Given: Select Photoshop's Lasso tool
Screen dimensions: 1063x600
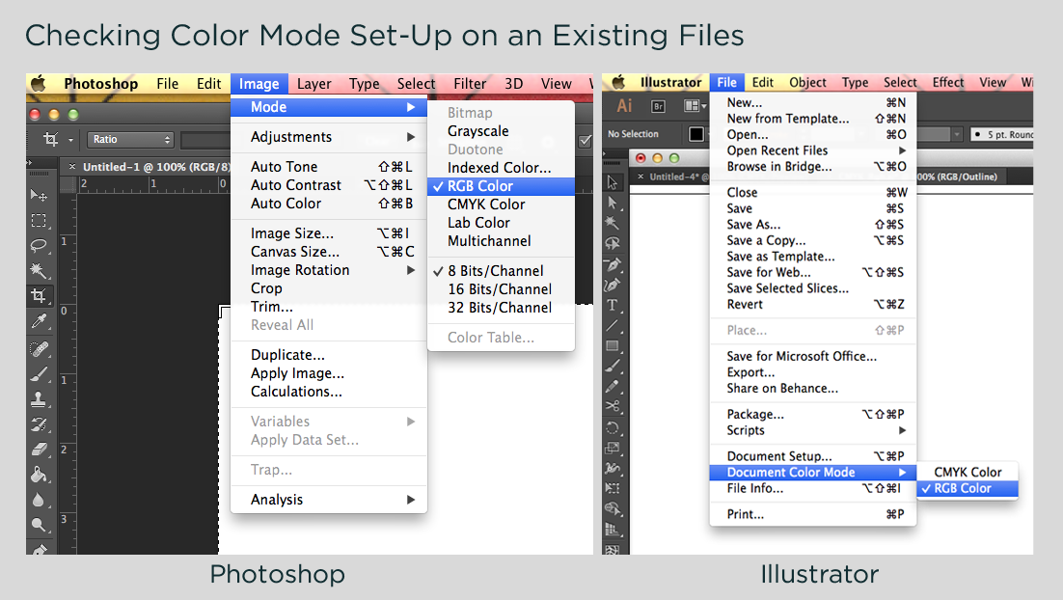Looking at the screenshot, I should 39,245.
